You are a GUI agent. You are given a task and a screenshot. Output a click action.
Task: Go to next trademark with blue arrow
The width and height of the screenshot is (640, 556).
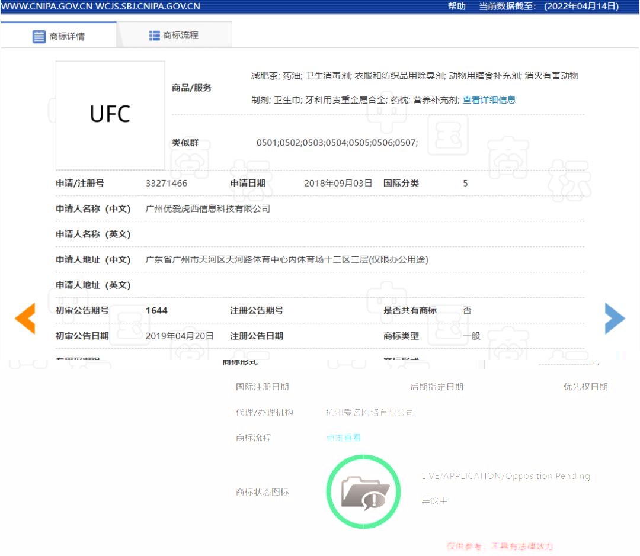pyautogui.click(x=615, y=319)
